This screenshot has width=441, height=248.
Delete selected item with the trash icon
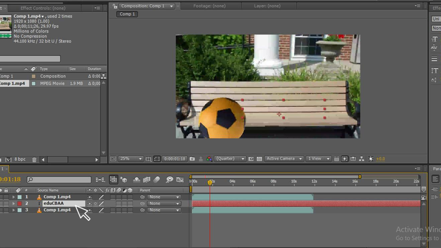click(x=34, y=160)
